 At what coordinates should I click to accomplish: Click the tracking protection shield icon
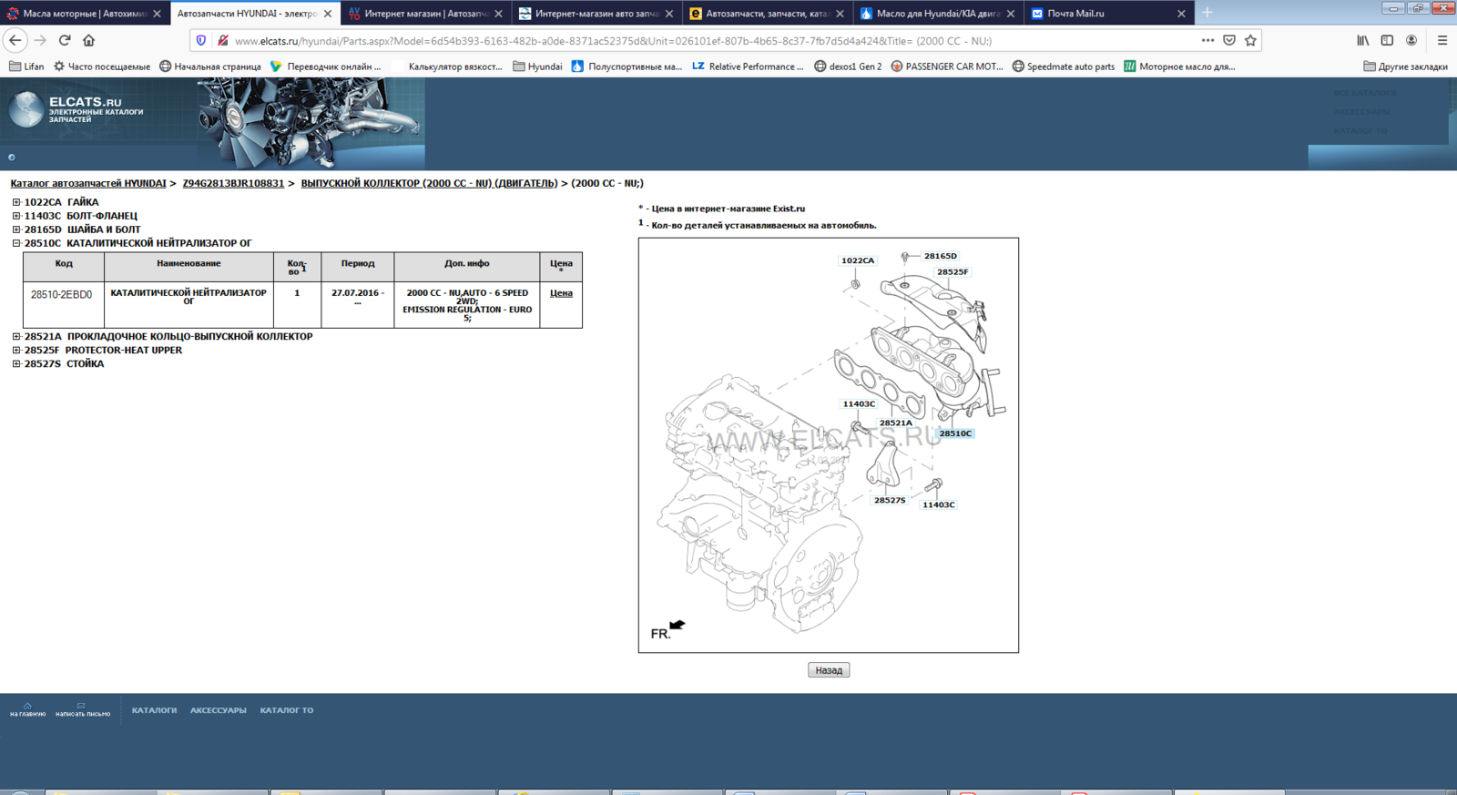click(x=201, y=40)
